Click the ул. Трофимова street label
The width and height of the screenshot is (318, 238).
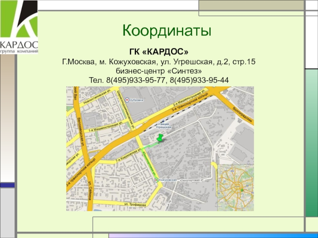coord(135,205)
